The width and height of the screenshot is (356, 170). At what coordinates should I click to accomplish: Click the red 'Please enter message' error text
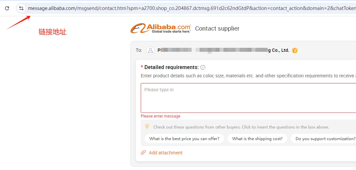click(x=160, y=116)
